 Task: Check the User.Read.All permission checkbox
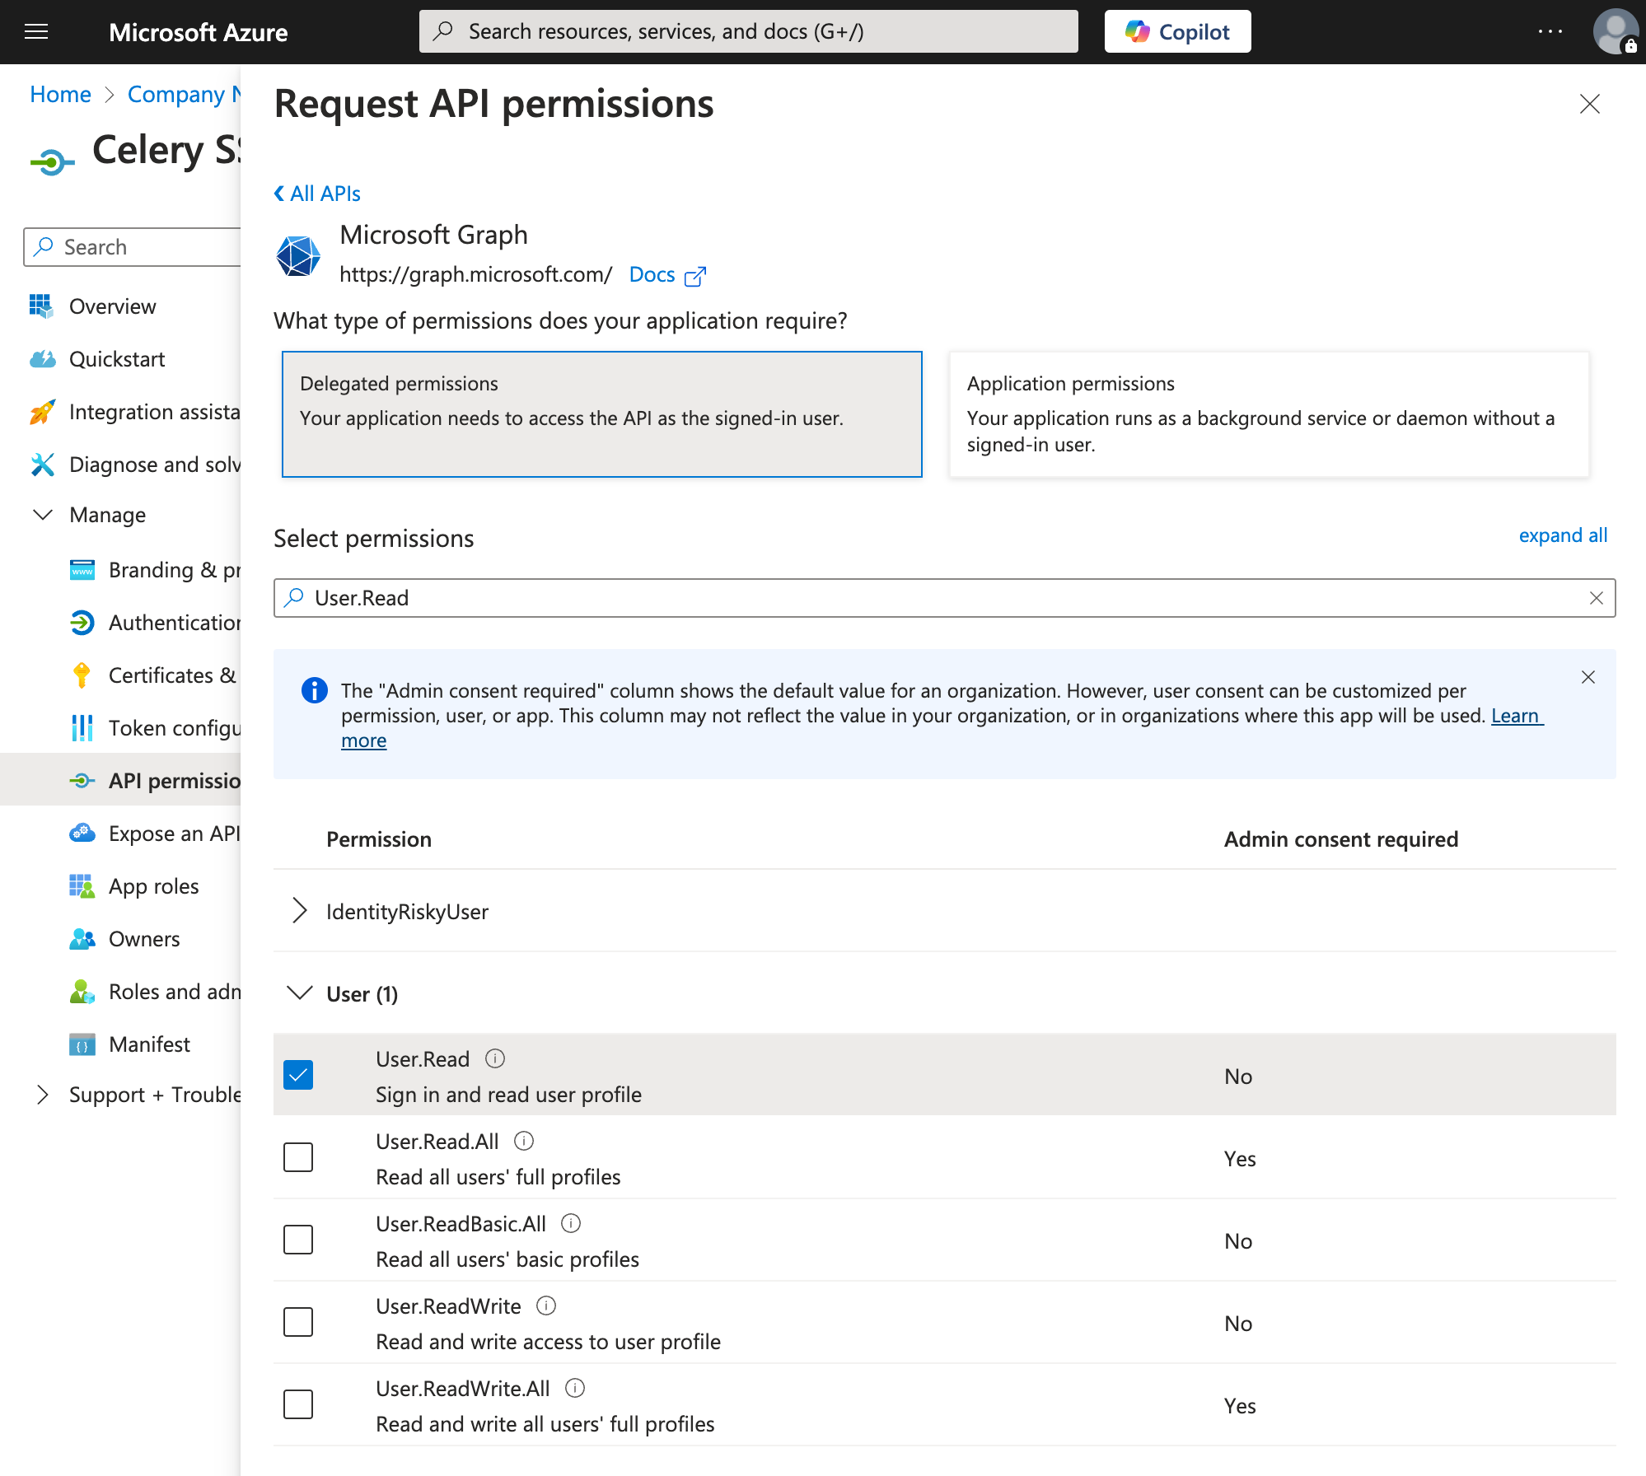[x=298, y=1157]
